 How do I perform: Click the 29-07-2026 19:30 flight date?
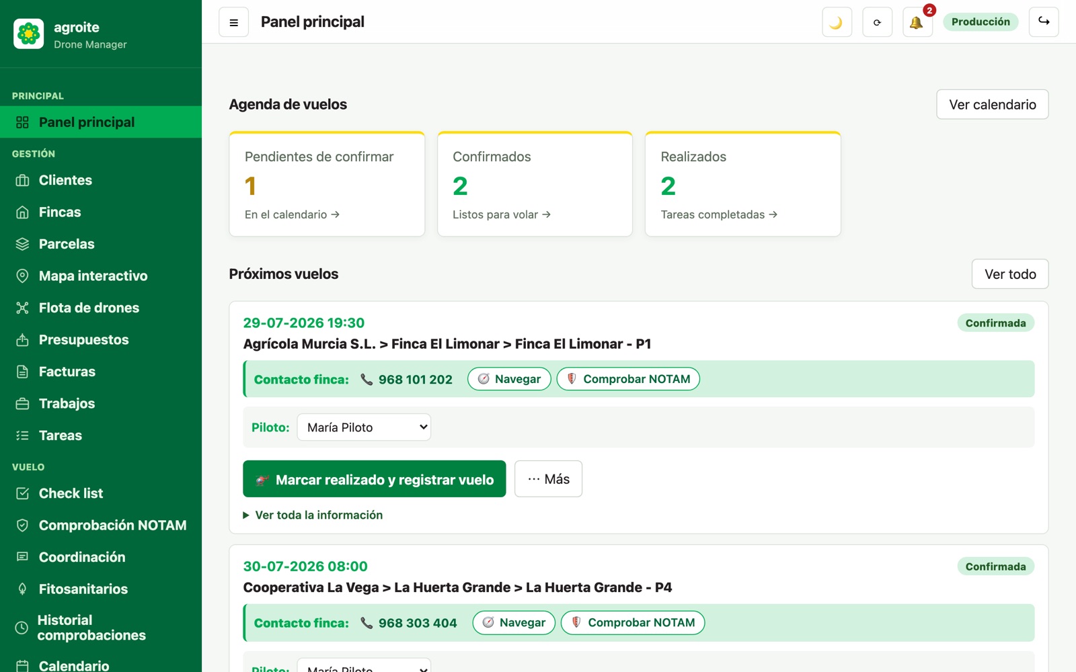point(304,323)
